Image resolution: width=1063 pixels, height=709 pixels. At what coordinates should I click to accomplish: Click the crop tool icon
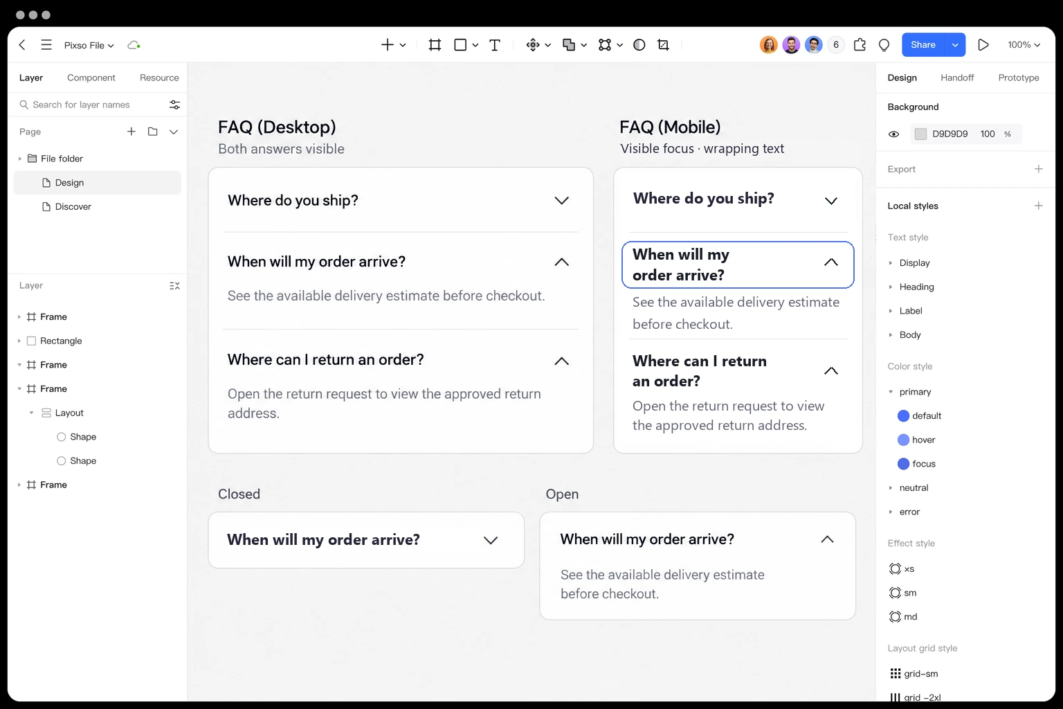pyautogui.click(x=663, y=45)
